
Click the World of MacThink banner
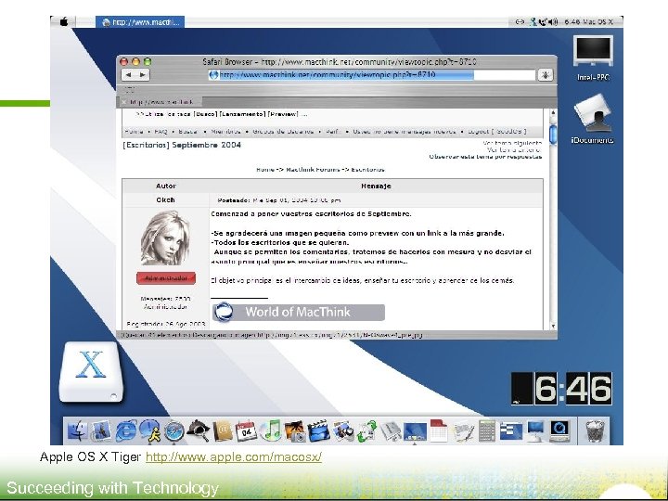(298, 312)
